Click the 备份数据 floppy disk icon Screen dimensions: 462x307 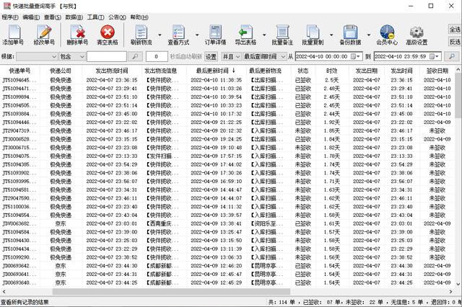(350, 35)
